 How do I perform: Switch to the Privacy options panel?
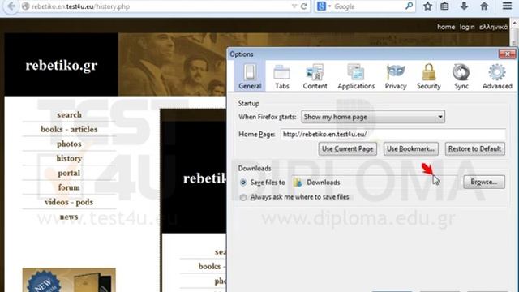(396, 76)
